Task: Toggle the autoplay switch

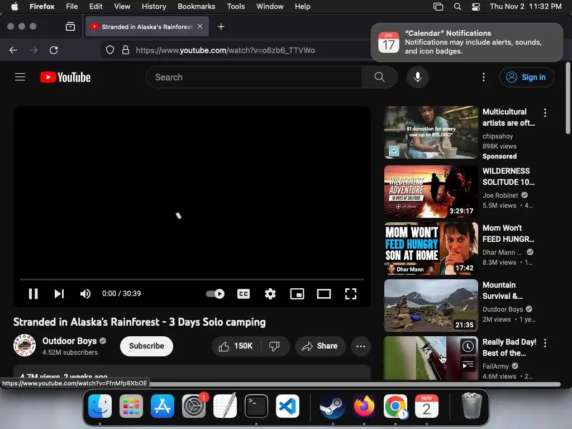Action: tap(215, 294)
